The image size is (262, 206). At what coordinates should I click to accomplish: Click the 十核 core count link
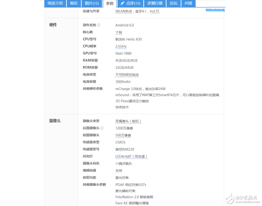(119, 32)
